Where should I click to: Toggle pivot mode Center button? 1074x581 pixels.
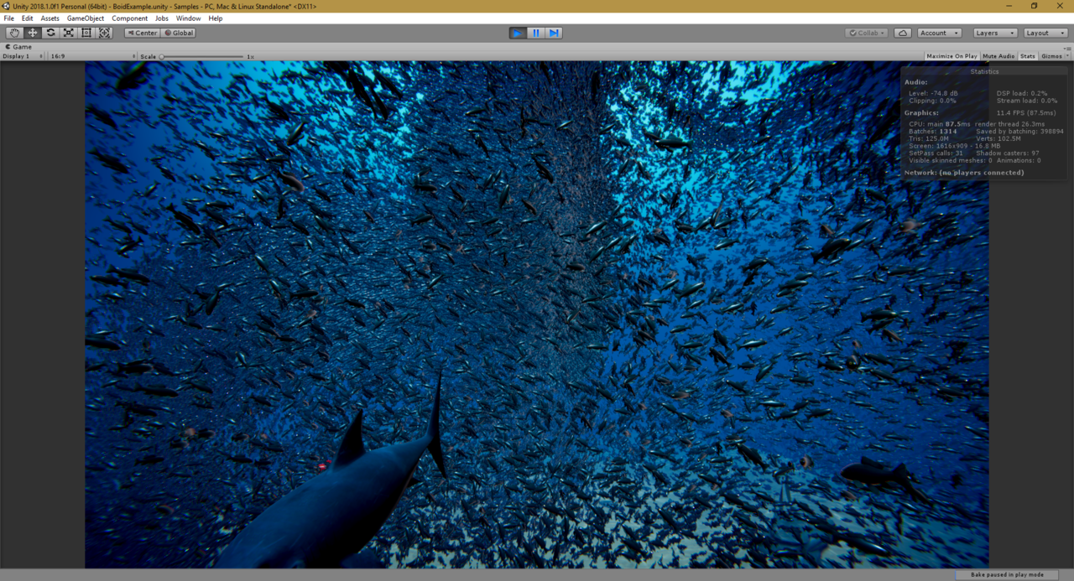click(x=142, y=33)
